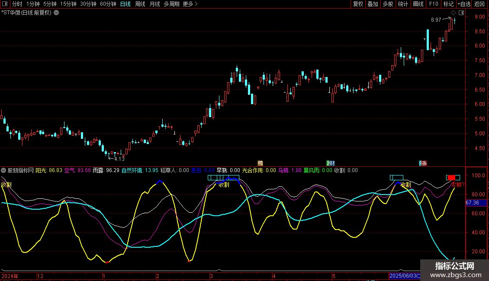
Task: Click the 标记 mark button
Action: point(448,4)
